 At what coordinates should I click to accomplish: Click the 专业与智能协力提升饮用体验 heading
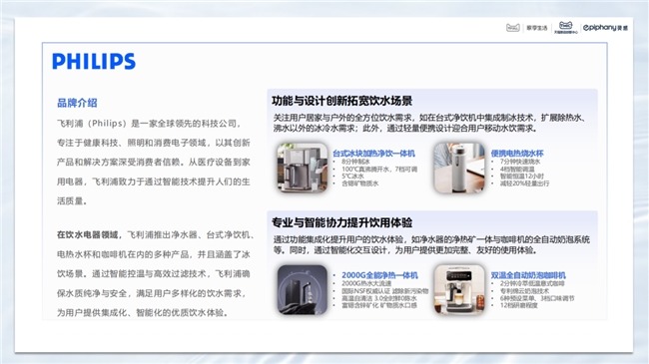click(x=341, y=222)
